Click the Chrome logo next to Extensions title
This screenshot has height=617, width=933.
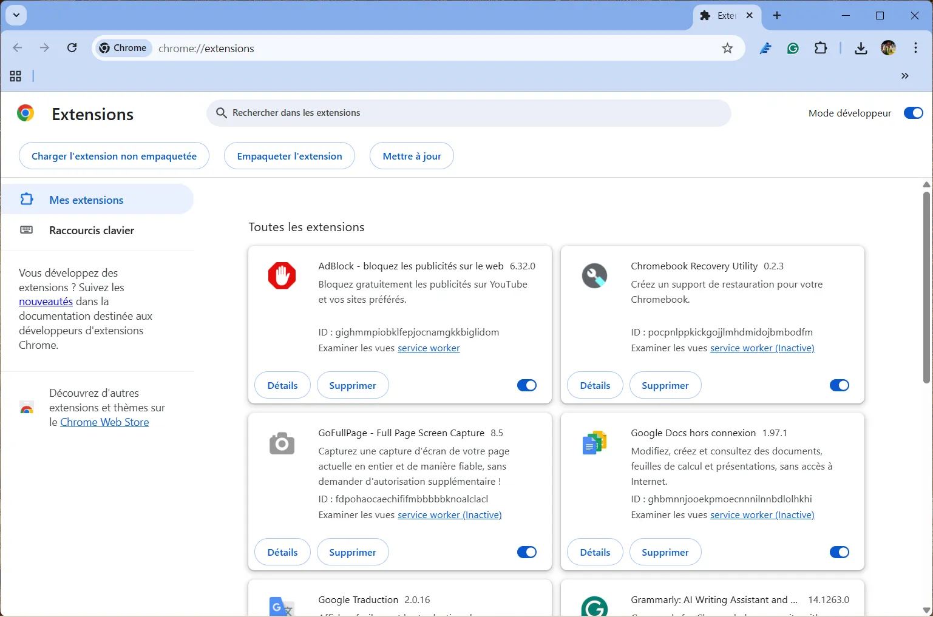(25, 113)
